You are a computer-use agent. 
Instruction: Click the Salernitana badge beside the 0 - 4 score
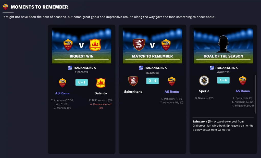pos(133,81)
